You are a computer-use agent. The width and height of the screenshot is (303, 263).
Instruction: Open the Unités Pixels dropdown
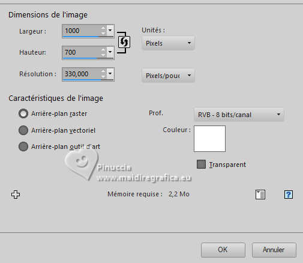(x=168, y=43)
